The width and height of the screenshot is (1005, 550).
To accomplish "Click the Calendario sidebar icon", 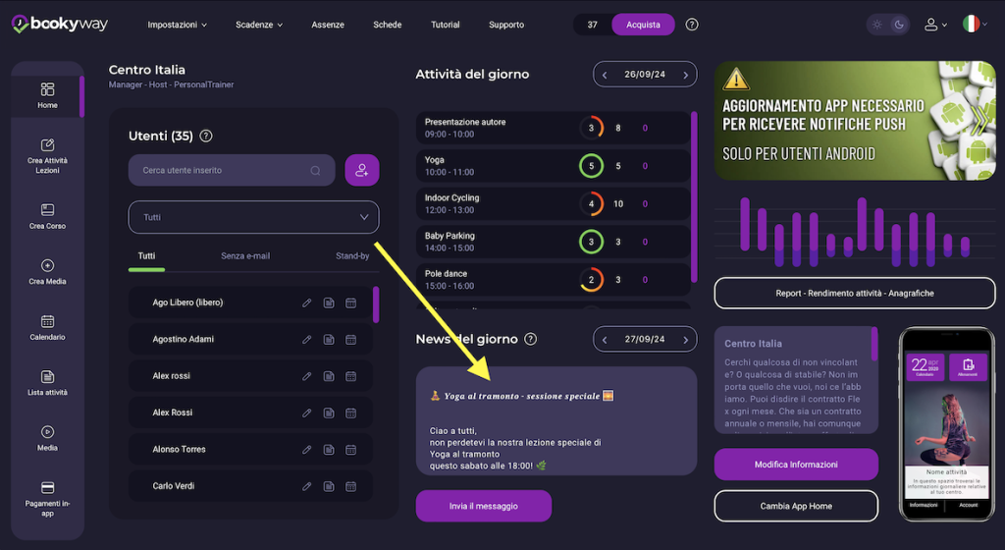I will tap(47, 327).
